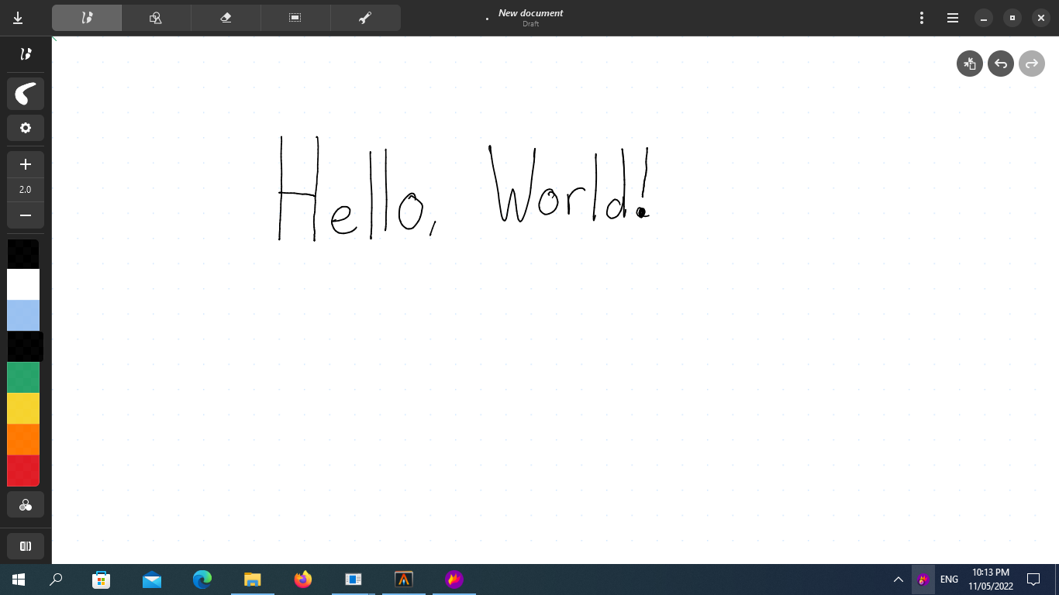Increase brush width with plus button

click(x=26, y=164)
